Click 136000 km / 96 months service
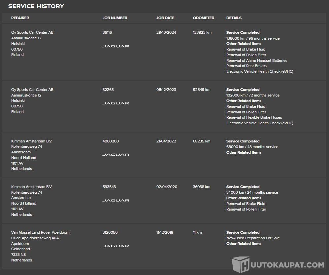Viewport: 329px width, 275px height. tap(253, 38)
